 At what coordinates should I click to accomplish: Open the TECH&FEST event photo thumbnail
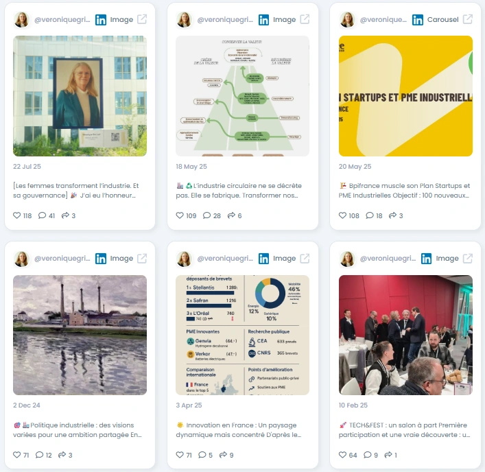[405, 335]
